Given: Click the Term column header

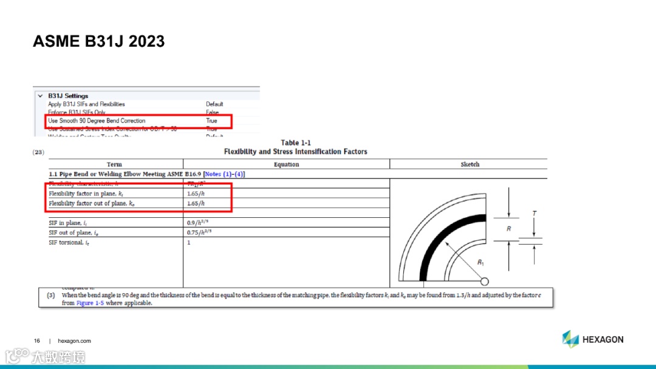Looking at the screenshot, I should (114, 164).
